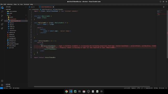Open the View menu

click(x=15, y=4)
